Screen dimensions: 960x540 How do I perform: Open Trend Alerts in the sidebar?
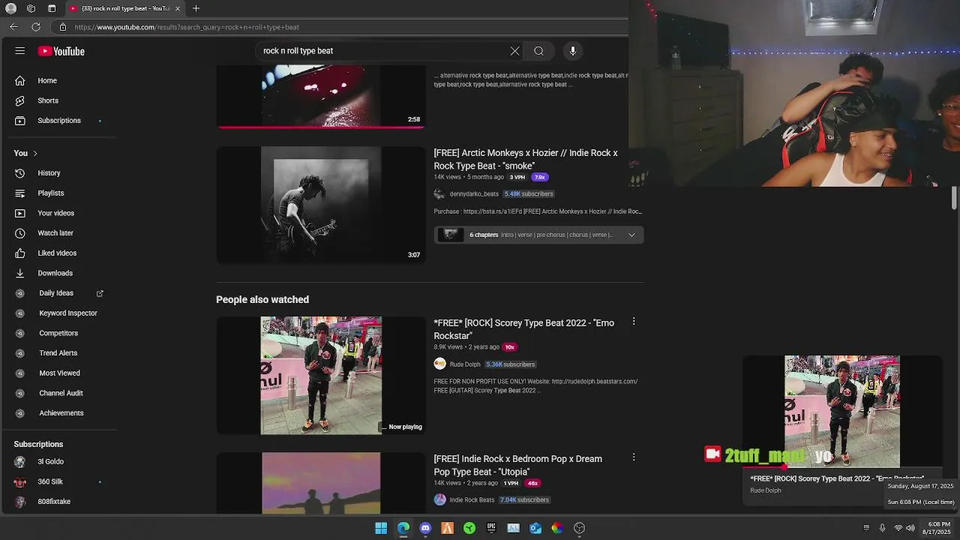click(58, 353)
